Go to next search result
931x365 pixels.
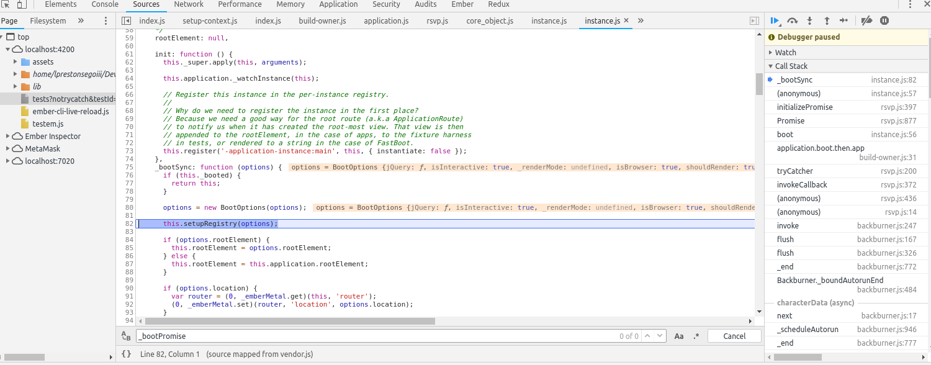[x=659, y=336]
